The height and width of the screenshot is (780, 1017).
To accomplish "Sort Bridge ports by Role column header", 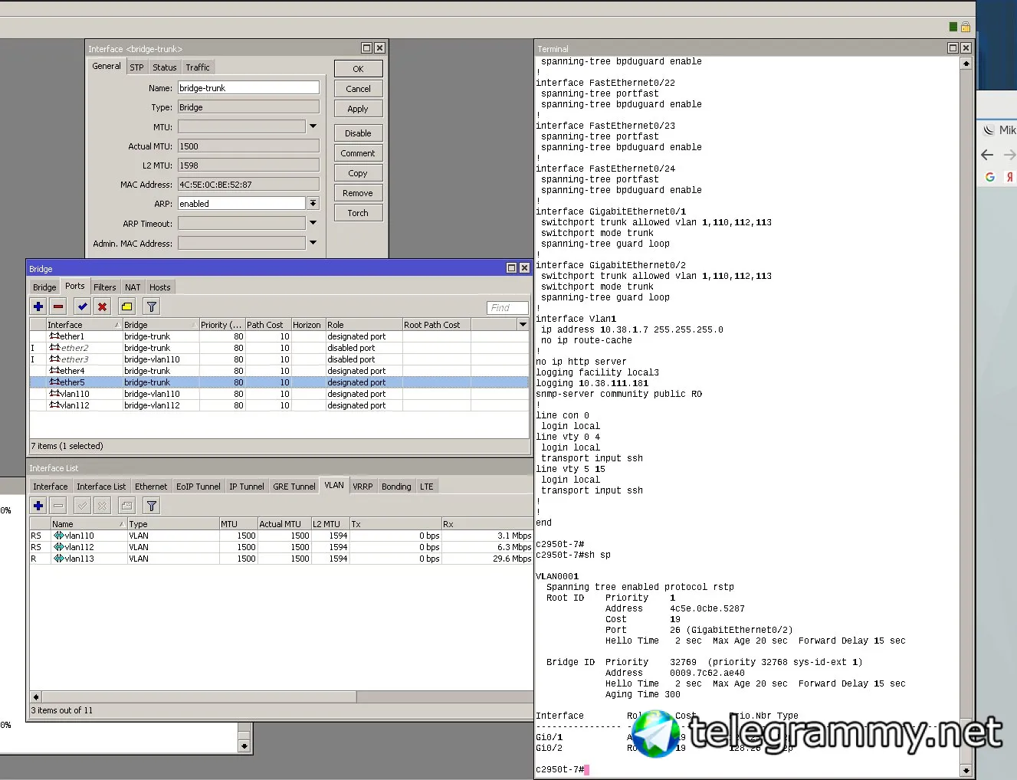I will point(364,325).
